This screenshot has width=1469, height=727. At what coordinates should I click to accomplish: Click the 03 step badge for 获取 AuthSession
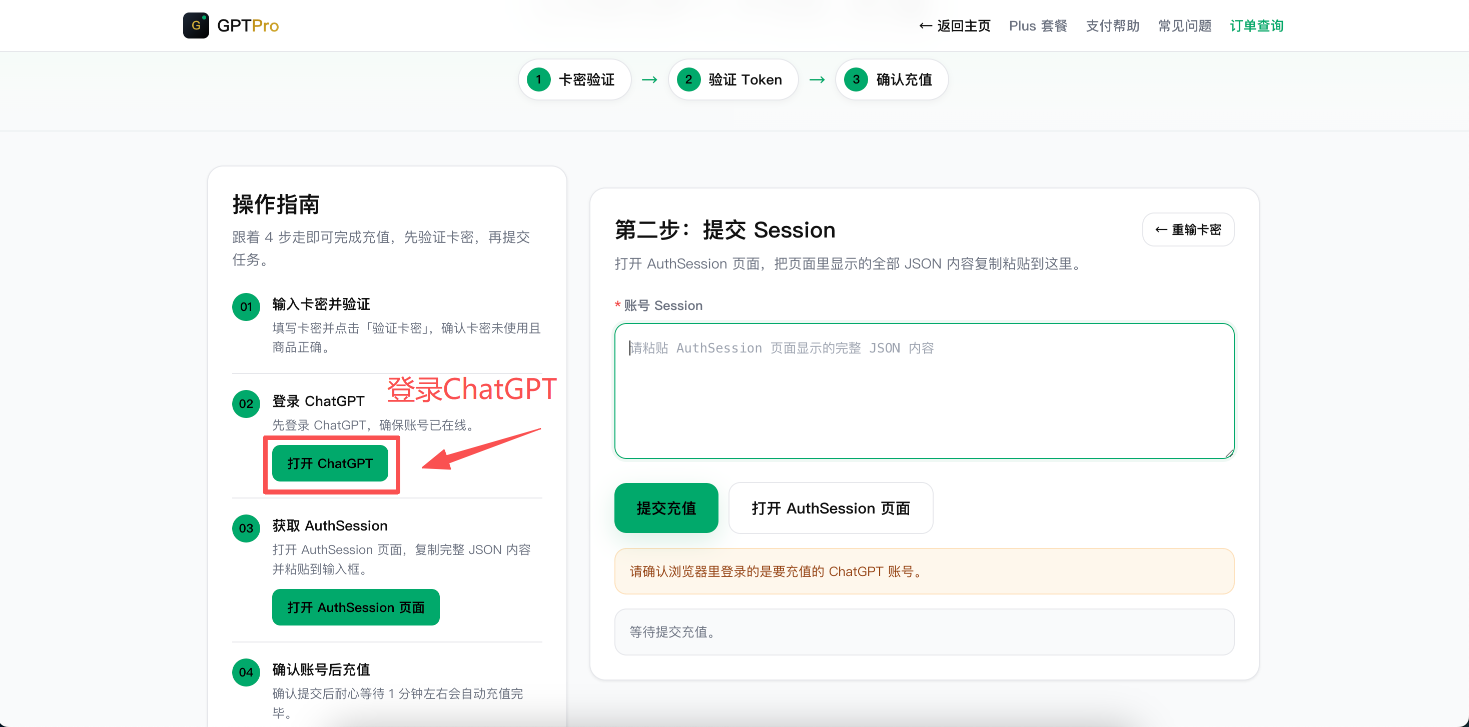(x=246, y=528)
